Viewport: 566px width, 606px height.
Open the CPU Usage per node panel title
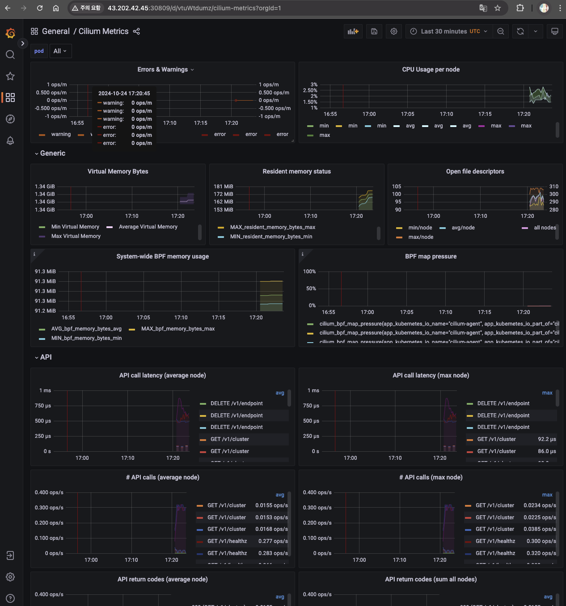(431, 69)
